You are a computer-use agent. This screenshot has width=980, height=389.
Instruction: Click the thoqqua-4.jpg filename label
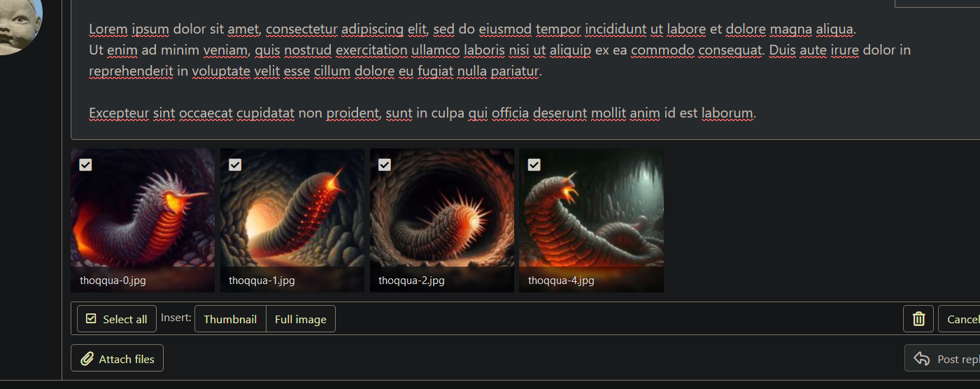561,281
